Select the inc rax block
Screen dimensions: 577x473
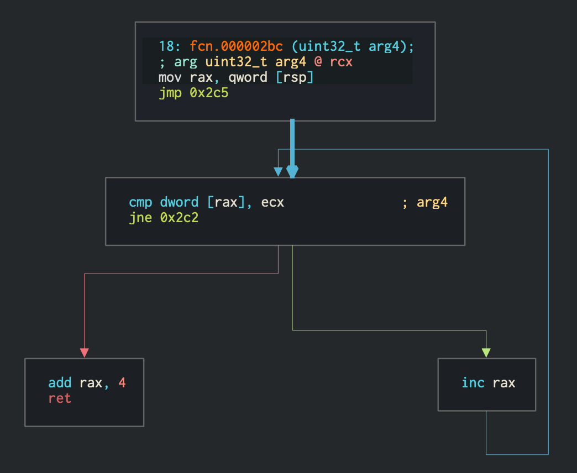tap(486, 384)
